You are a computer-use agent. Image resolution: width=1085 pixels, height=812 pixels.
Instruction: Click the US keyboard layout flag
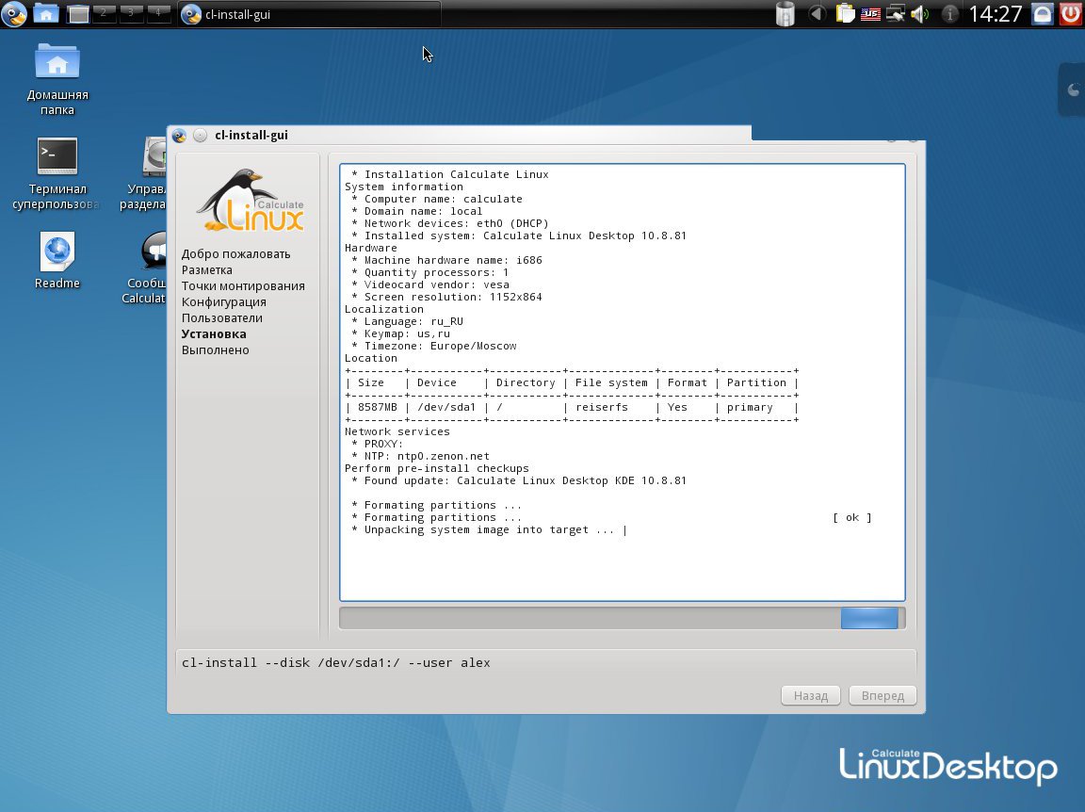click(870, 14)
